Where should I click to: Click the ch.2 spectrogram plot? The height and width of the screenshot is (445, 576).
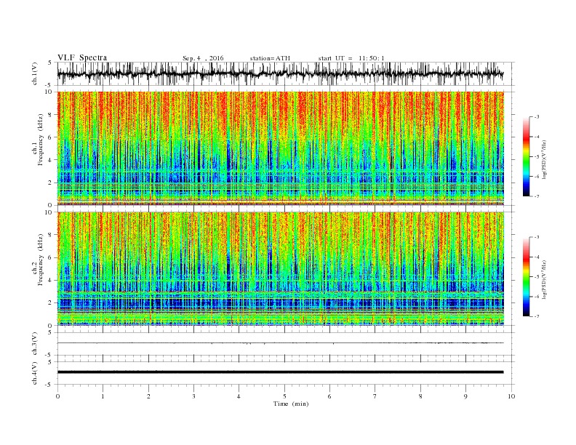click(280, 269)
